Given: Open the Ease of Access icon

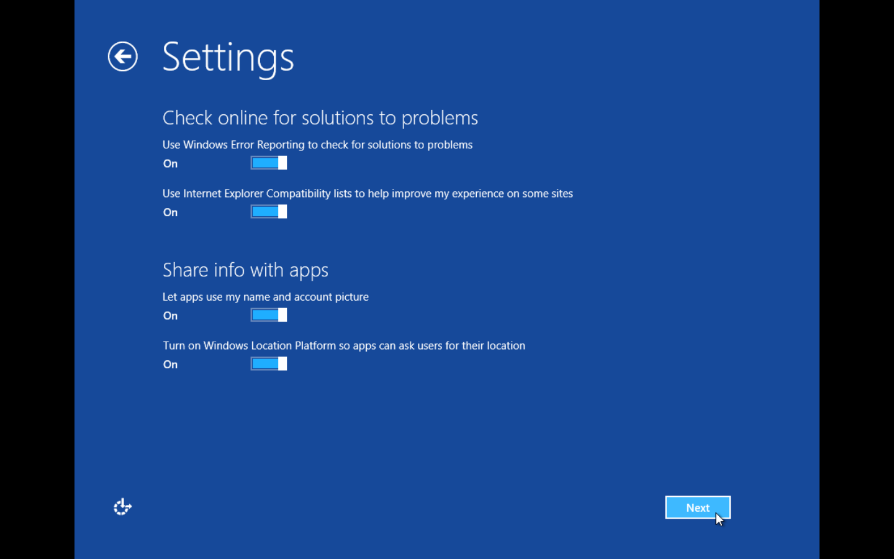Looking at the screenshot, I should coord(122,507).
